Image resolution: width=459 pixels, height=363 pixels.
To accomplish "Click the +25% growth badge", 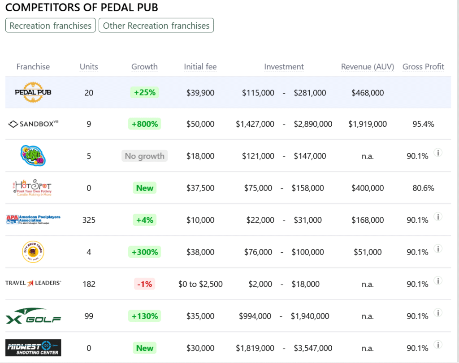I will (x=145, y=92).
